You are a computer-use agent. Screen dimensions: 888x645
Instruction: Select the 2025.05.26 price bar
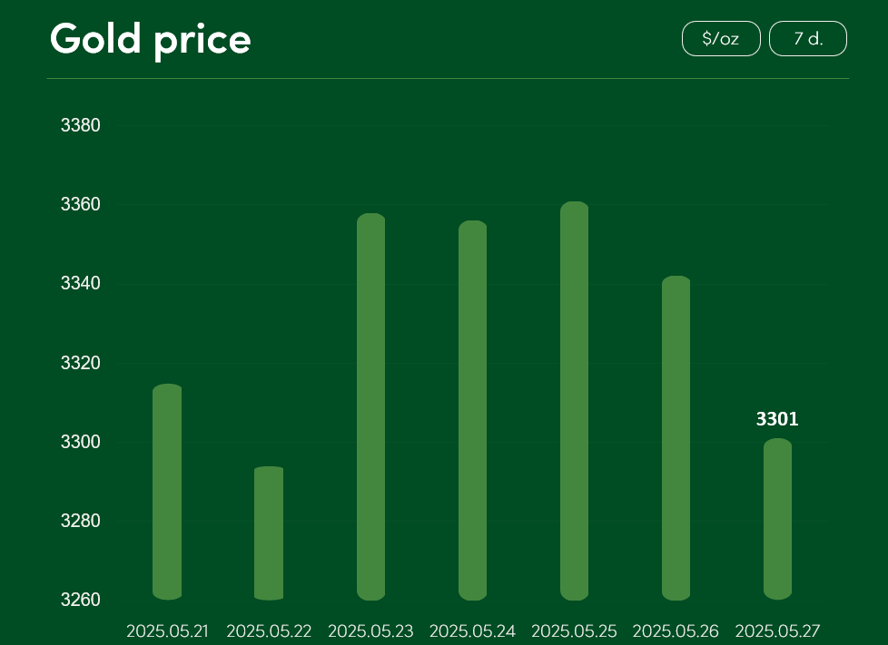tap(676, 438)
